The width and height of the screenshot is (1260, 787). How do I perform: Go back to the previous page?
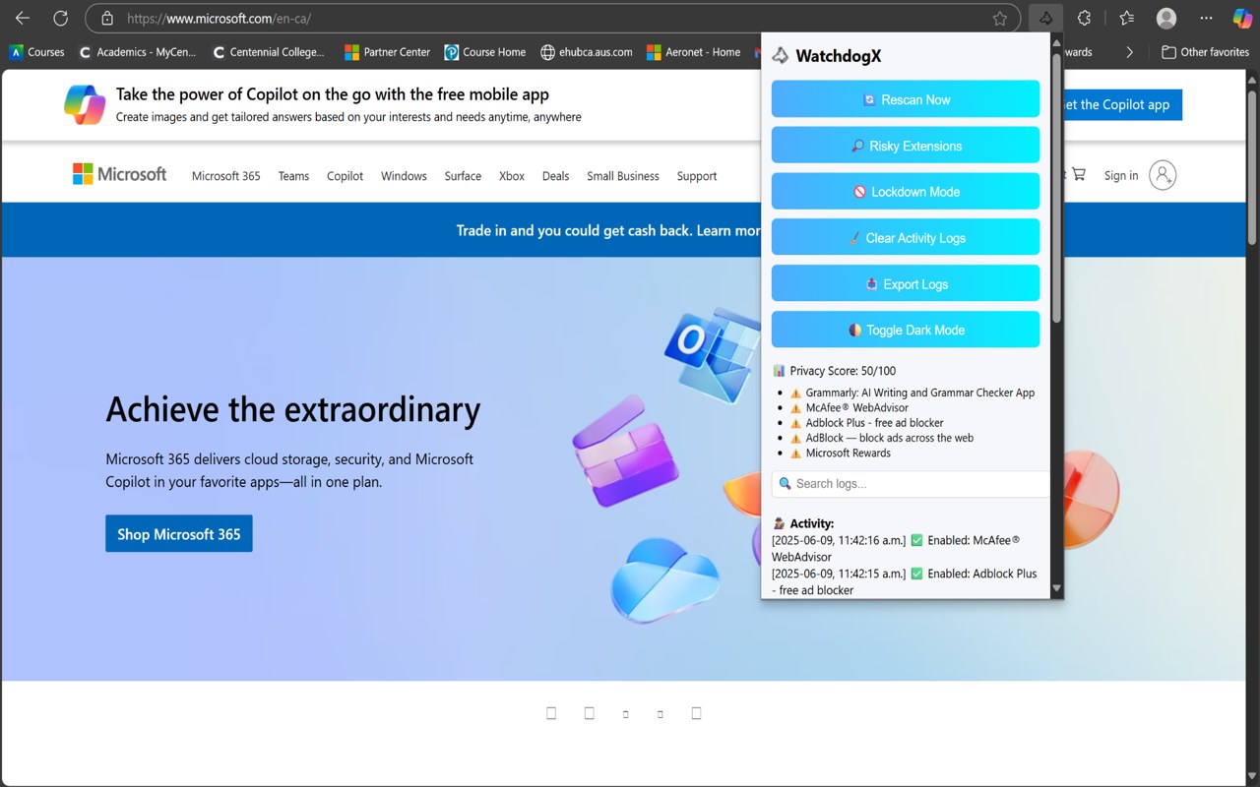22,18
